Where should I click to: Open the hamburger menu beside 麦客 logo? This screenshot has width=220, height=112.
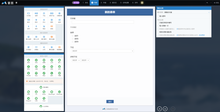[16, 3]
